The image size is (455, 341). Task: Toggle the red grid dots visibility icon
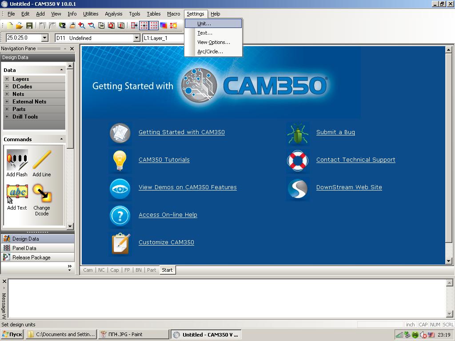[x=154, y=25]
